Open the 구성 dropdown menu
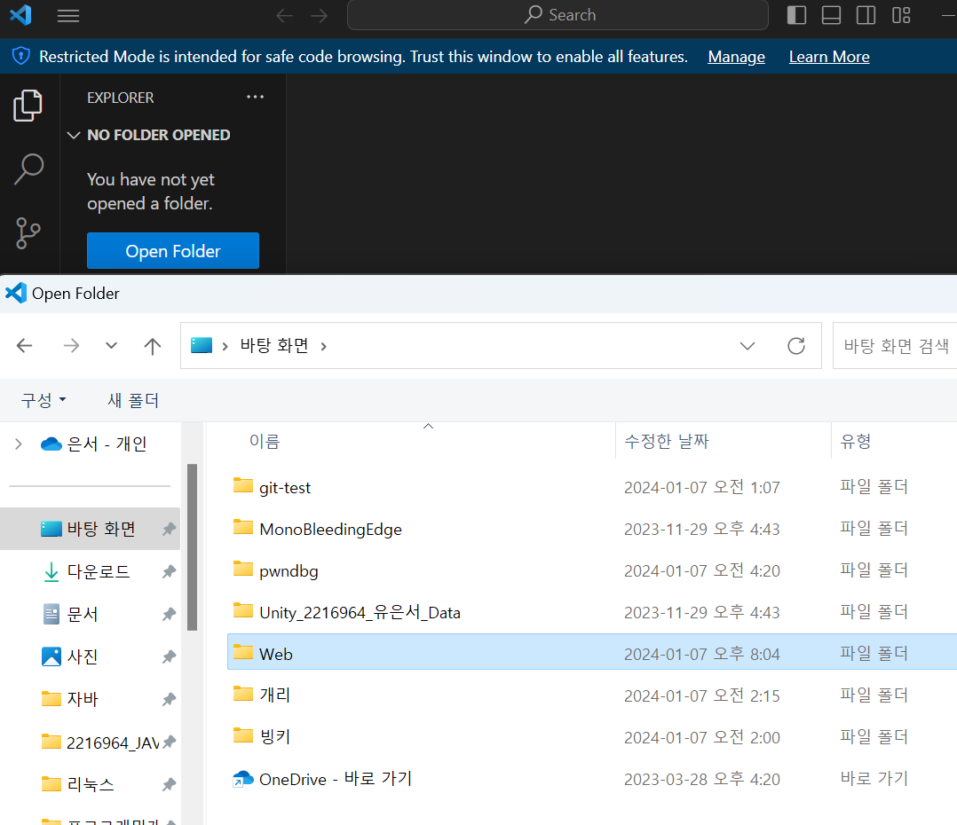Image resolution: width=957 pixels, height=825 pixels. 43,400
